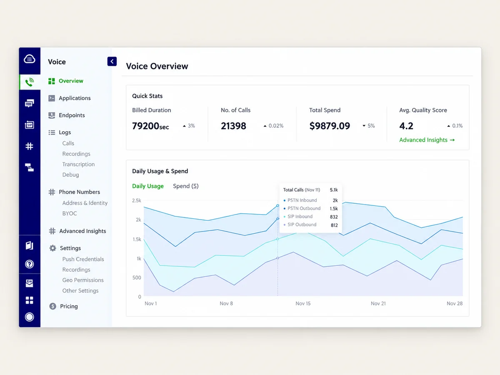Follow the green Advanced Insights link
This screenshot has width=500, height=375.
pos(427,140)
